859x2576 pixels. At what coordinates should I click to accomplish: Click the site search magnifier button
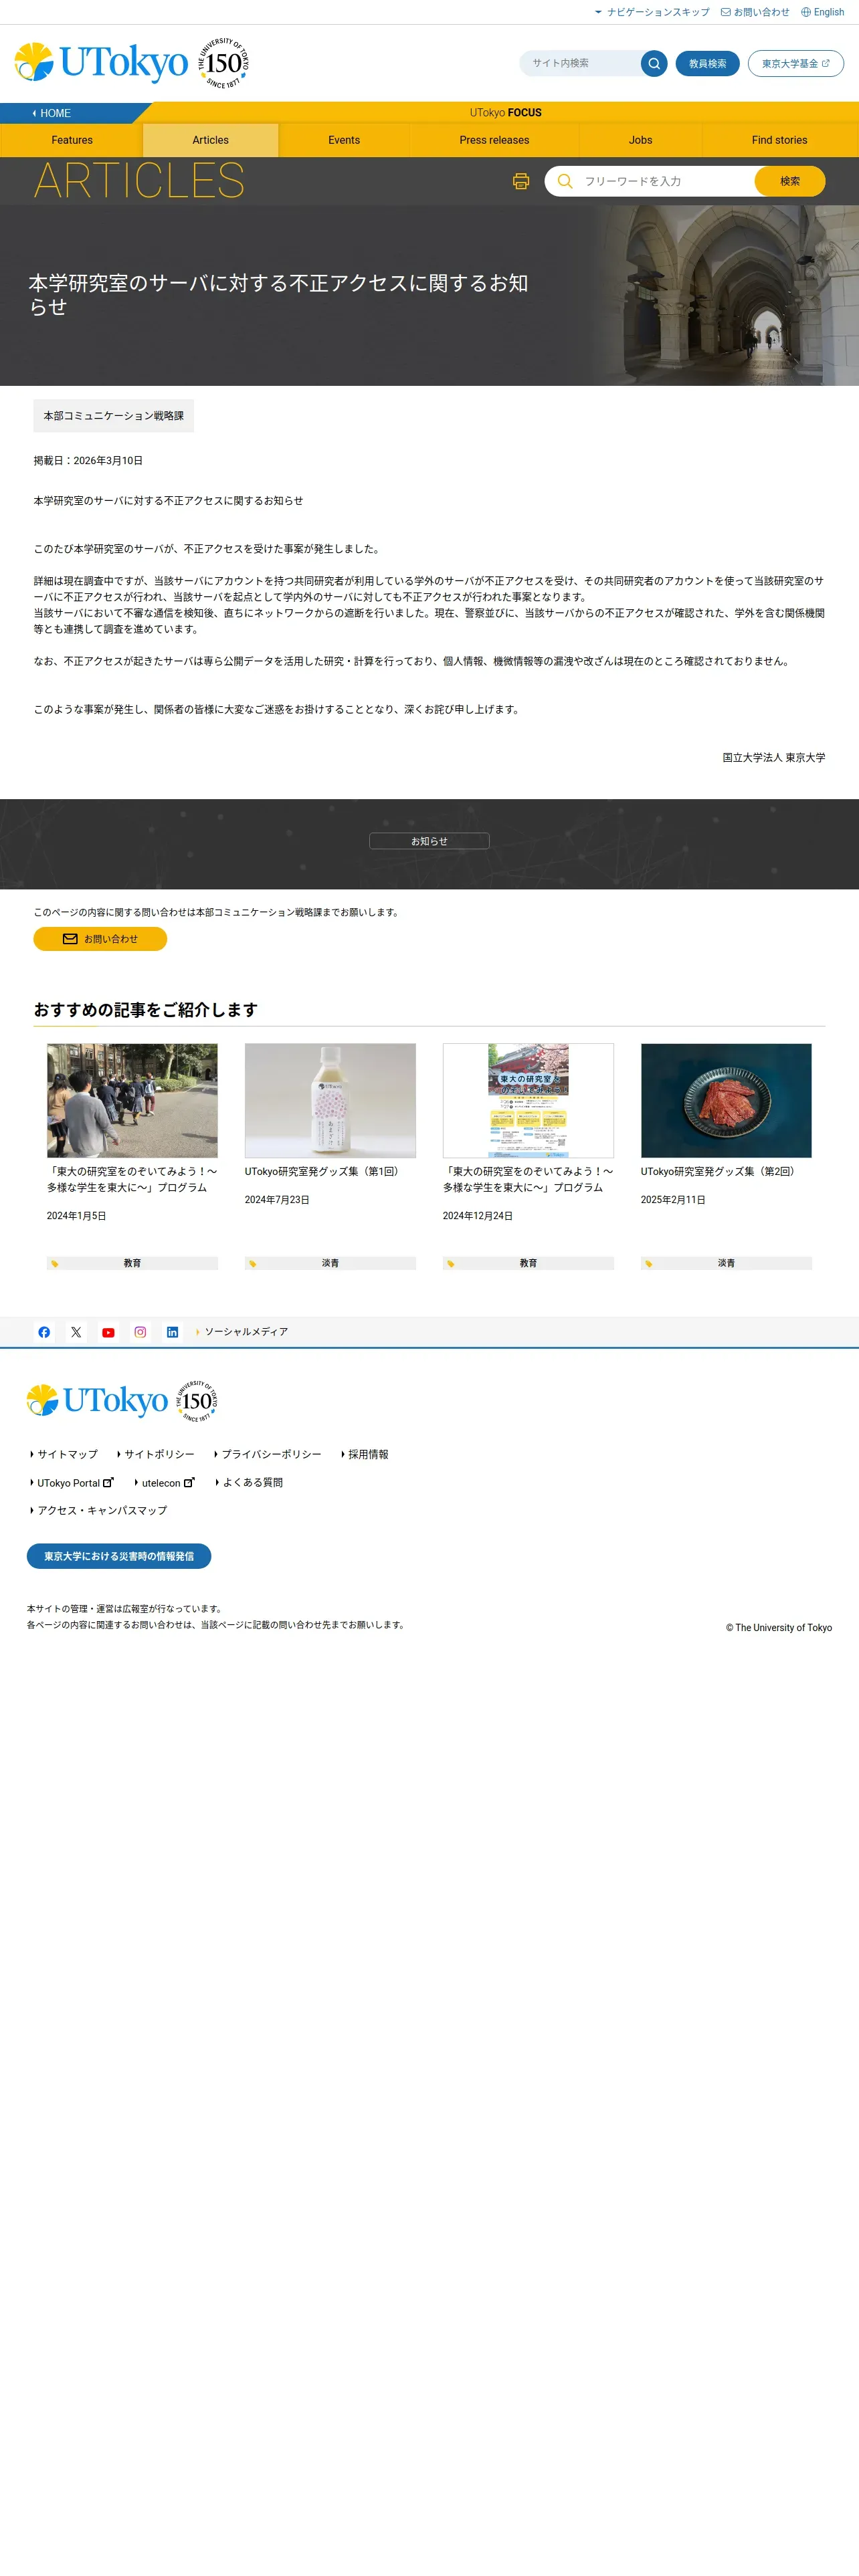(654, 63)
